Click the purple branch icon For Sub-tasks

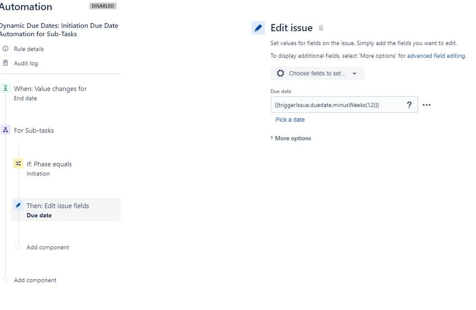click(5, 130)
